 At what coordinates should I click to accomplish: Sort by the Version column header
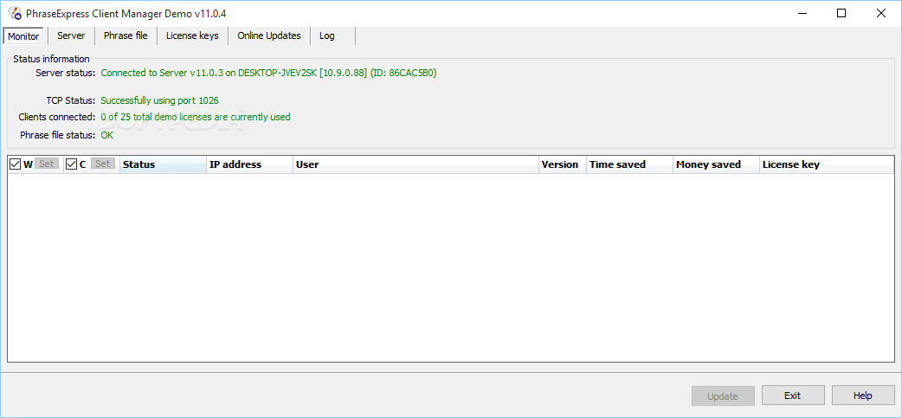(x=563, y=164)
